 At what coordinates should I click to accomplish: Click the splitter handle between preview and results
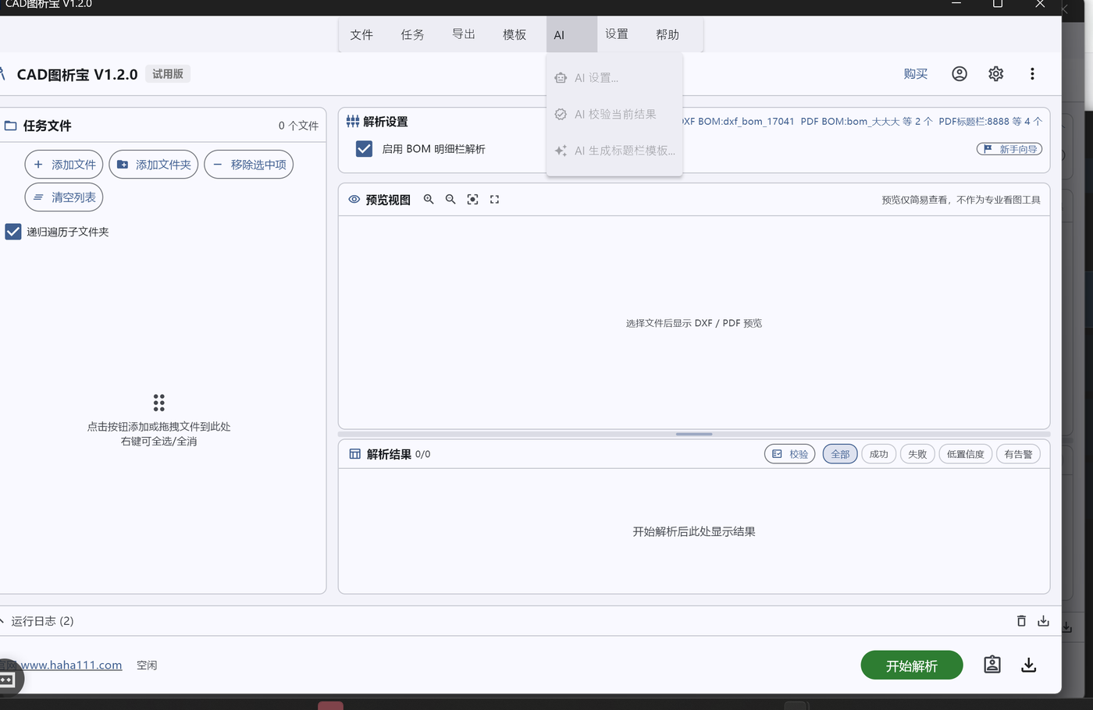tap(694, 434)
